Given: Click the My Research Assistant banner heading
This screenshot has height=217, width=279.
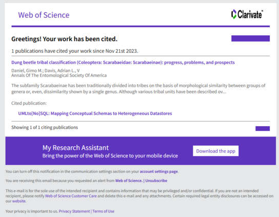Looking at the screenshot, I should [x=75, y=148].
